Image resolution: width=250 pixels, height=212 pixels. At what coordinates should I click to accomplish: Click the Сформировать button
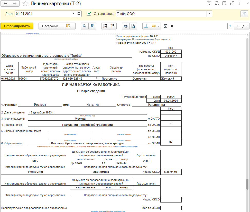[x=17, y=26]
